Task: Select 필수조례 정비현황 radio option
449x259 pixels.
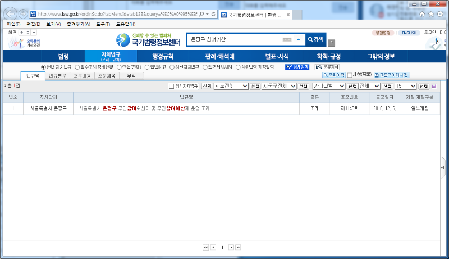Action: click(77, 67)
